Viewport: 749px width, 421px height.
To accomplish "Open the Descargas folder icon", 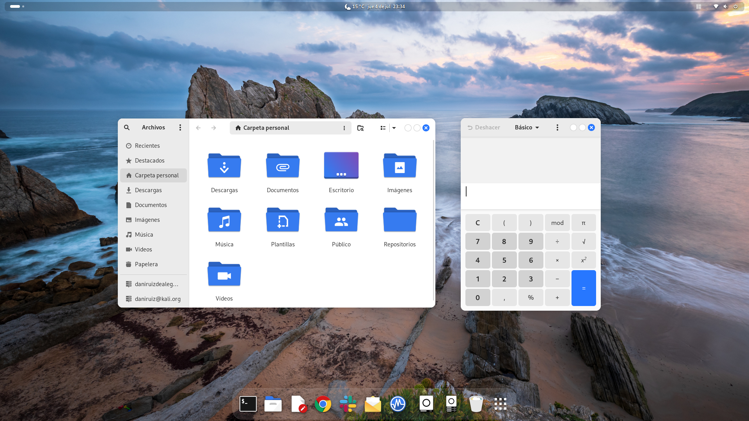I will [224, 166].
